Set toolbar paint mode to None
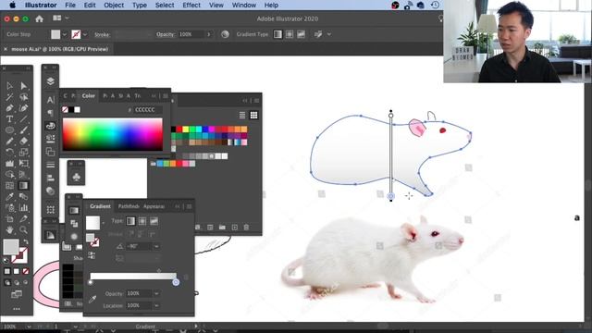592x333 pixels. pyautogui.click(x=26, y=271)
